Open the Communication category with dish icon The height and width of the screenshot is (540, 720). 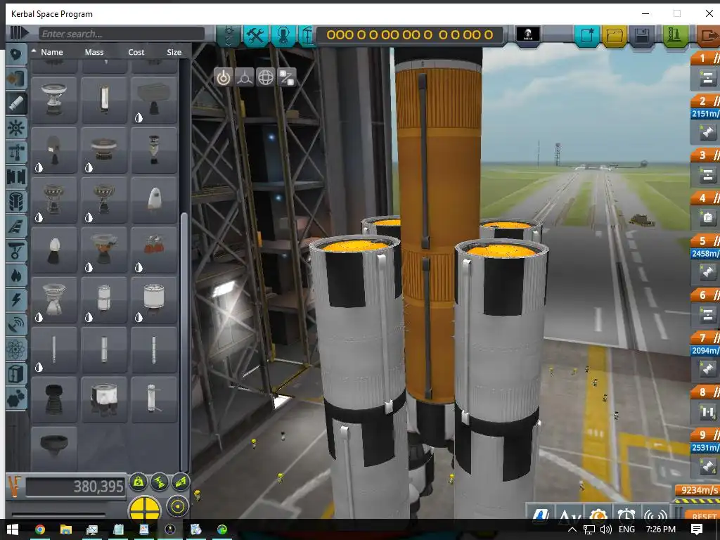(17, 325)
